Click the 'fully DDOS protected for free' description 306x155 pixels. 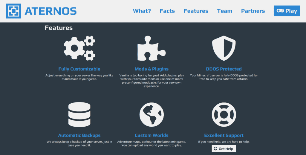tap(224, 77)
